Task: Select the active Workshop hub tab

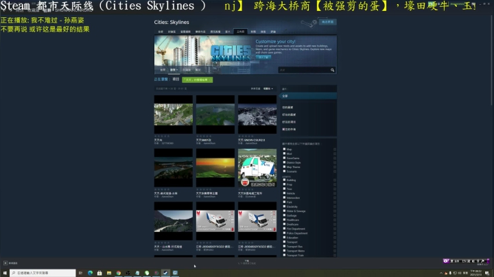Action: click(x=240, y=32)
